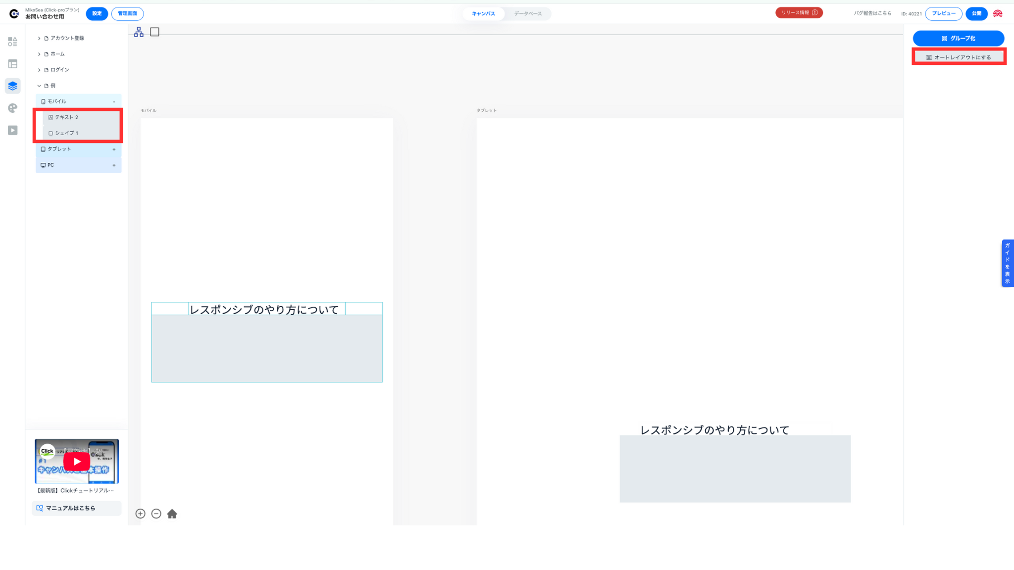The image size is (1014, 570).
Task: Click the square frame toolbar icon
Action: click(154, 32)
